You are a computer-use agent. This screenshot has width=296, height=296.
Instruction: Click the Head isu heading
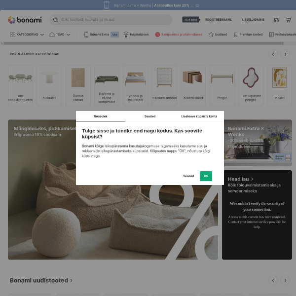pos(238,179)
